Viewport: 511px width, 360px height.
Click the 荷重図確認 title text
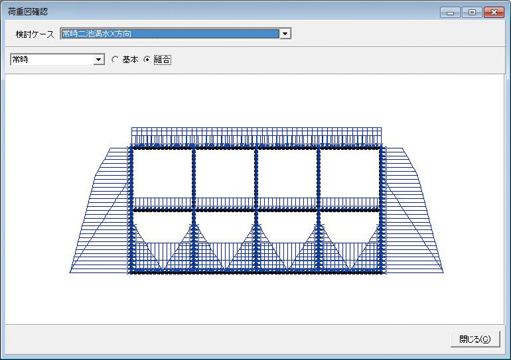pos(28,12)
